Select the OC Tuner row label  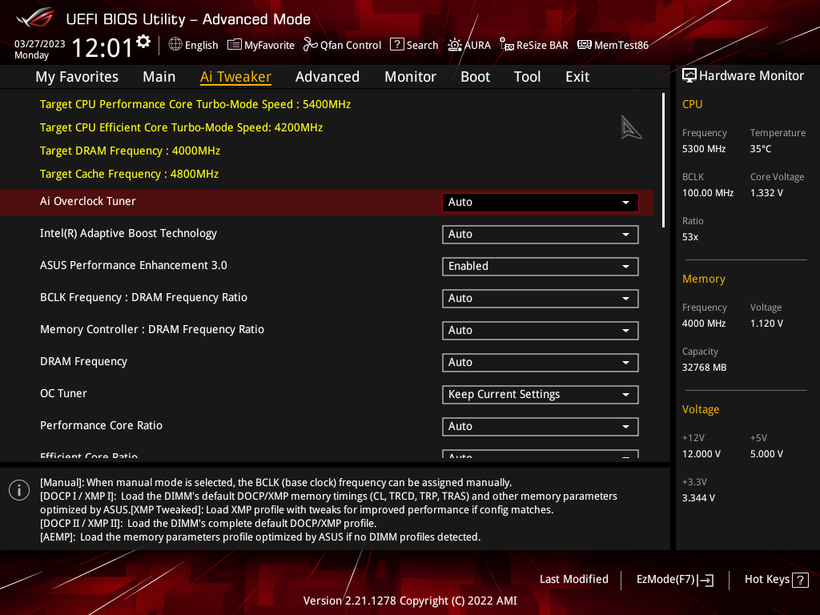pos(63,393)
